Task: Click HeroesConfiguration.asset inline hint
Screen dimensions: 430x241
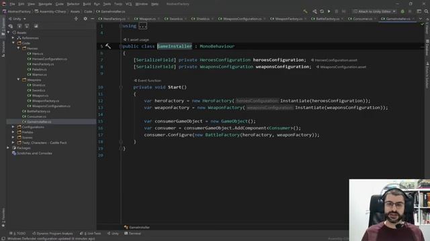Action: click(x=334, y=60)
